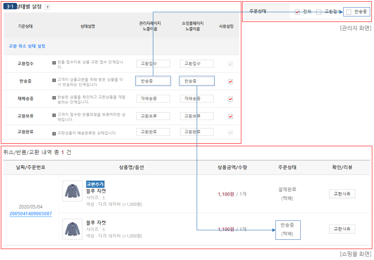Image resolution: width=374 pixels, height=260 pixels.
Task: Click 기준상태 column header
Action: 25,26
